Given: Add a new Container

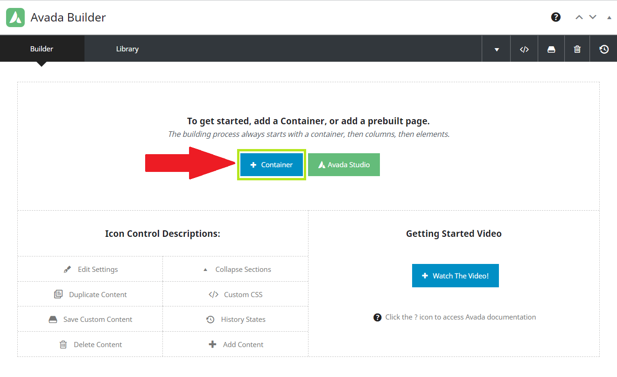Looking at the screenshot, I should pyautogui.click(x=272, y=165).
